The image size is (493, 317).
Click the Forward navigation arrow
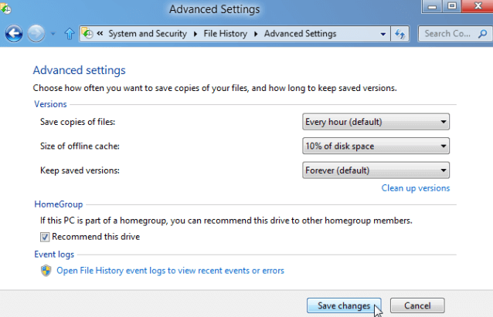(x=36, y=34)
